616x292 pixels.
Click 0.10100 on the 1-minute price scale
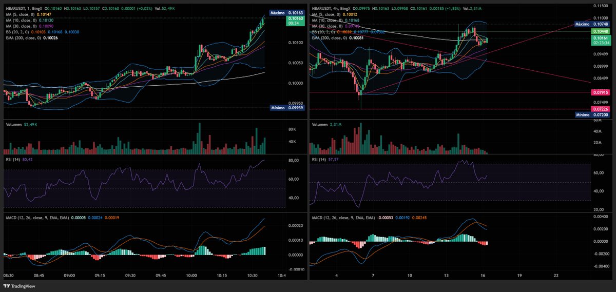click(295, 43)
